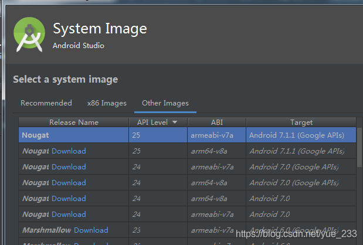
Task: Select the Other Images tab
Action: (x=165, y=103)
